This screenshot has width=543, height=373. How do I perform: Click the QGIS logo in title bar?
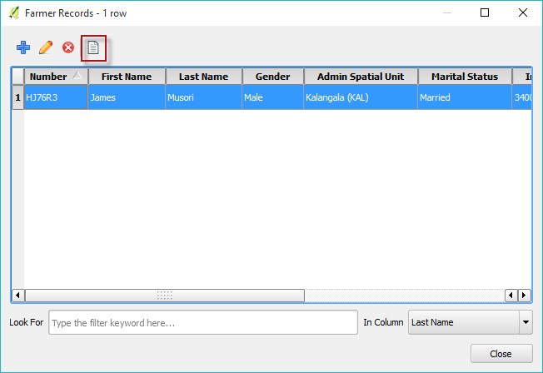(13, 13)
